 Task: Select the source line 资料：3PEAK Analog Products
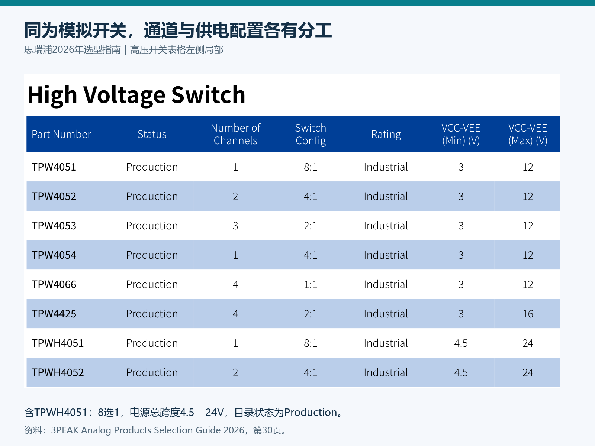(x=155, y=430)
